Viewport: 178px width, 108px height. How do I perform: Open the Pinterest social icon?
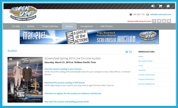[x=169, y=21]
